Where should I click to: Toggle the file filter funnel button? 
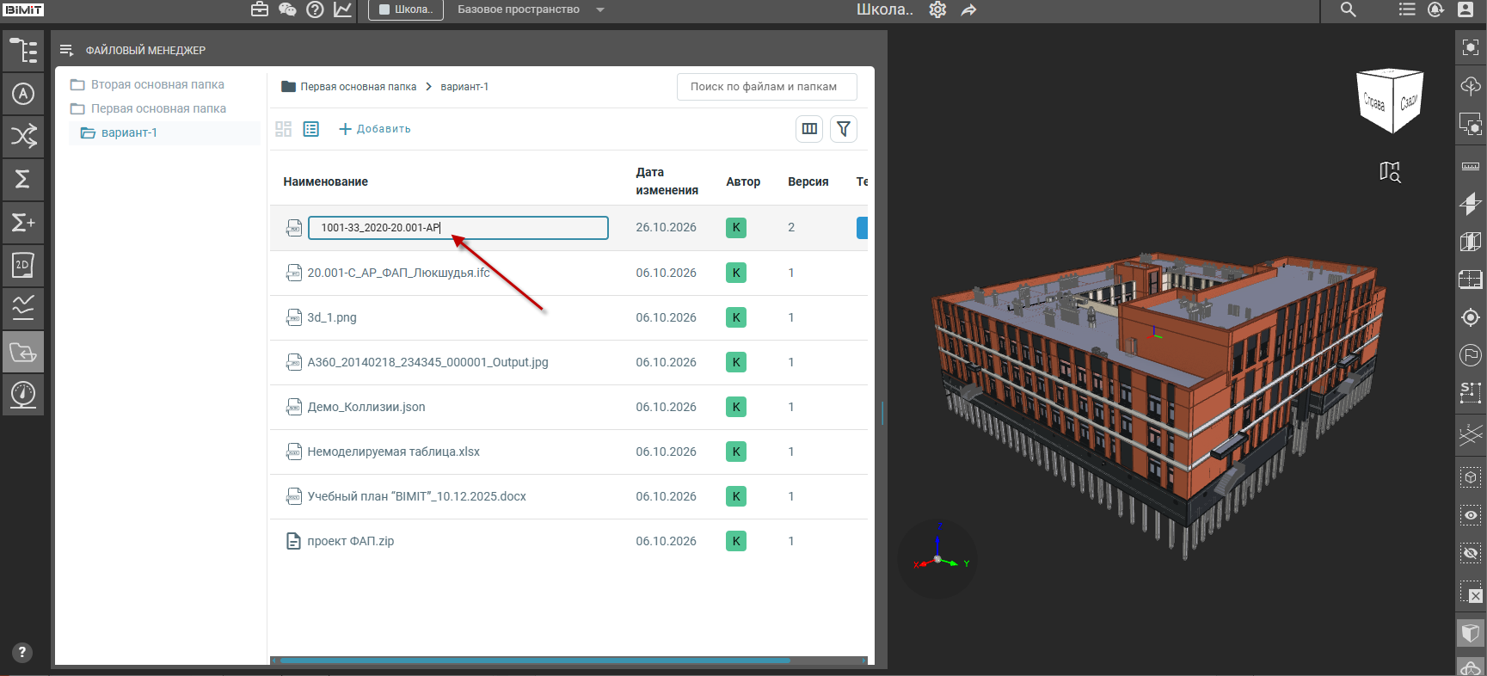click(844, 129)
